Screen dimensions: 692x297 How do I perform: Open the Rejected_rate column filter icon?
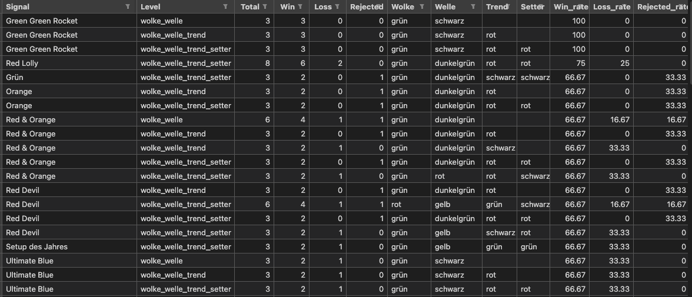click(684, 6)
